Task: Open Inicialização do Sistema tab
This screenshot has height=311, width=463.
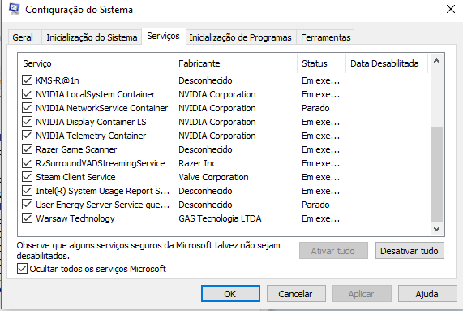Action: coord(92,37)
